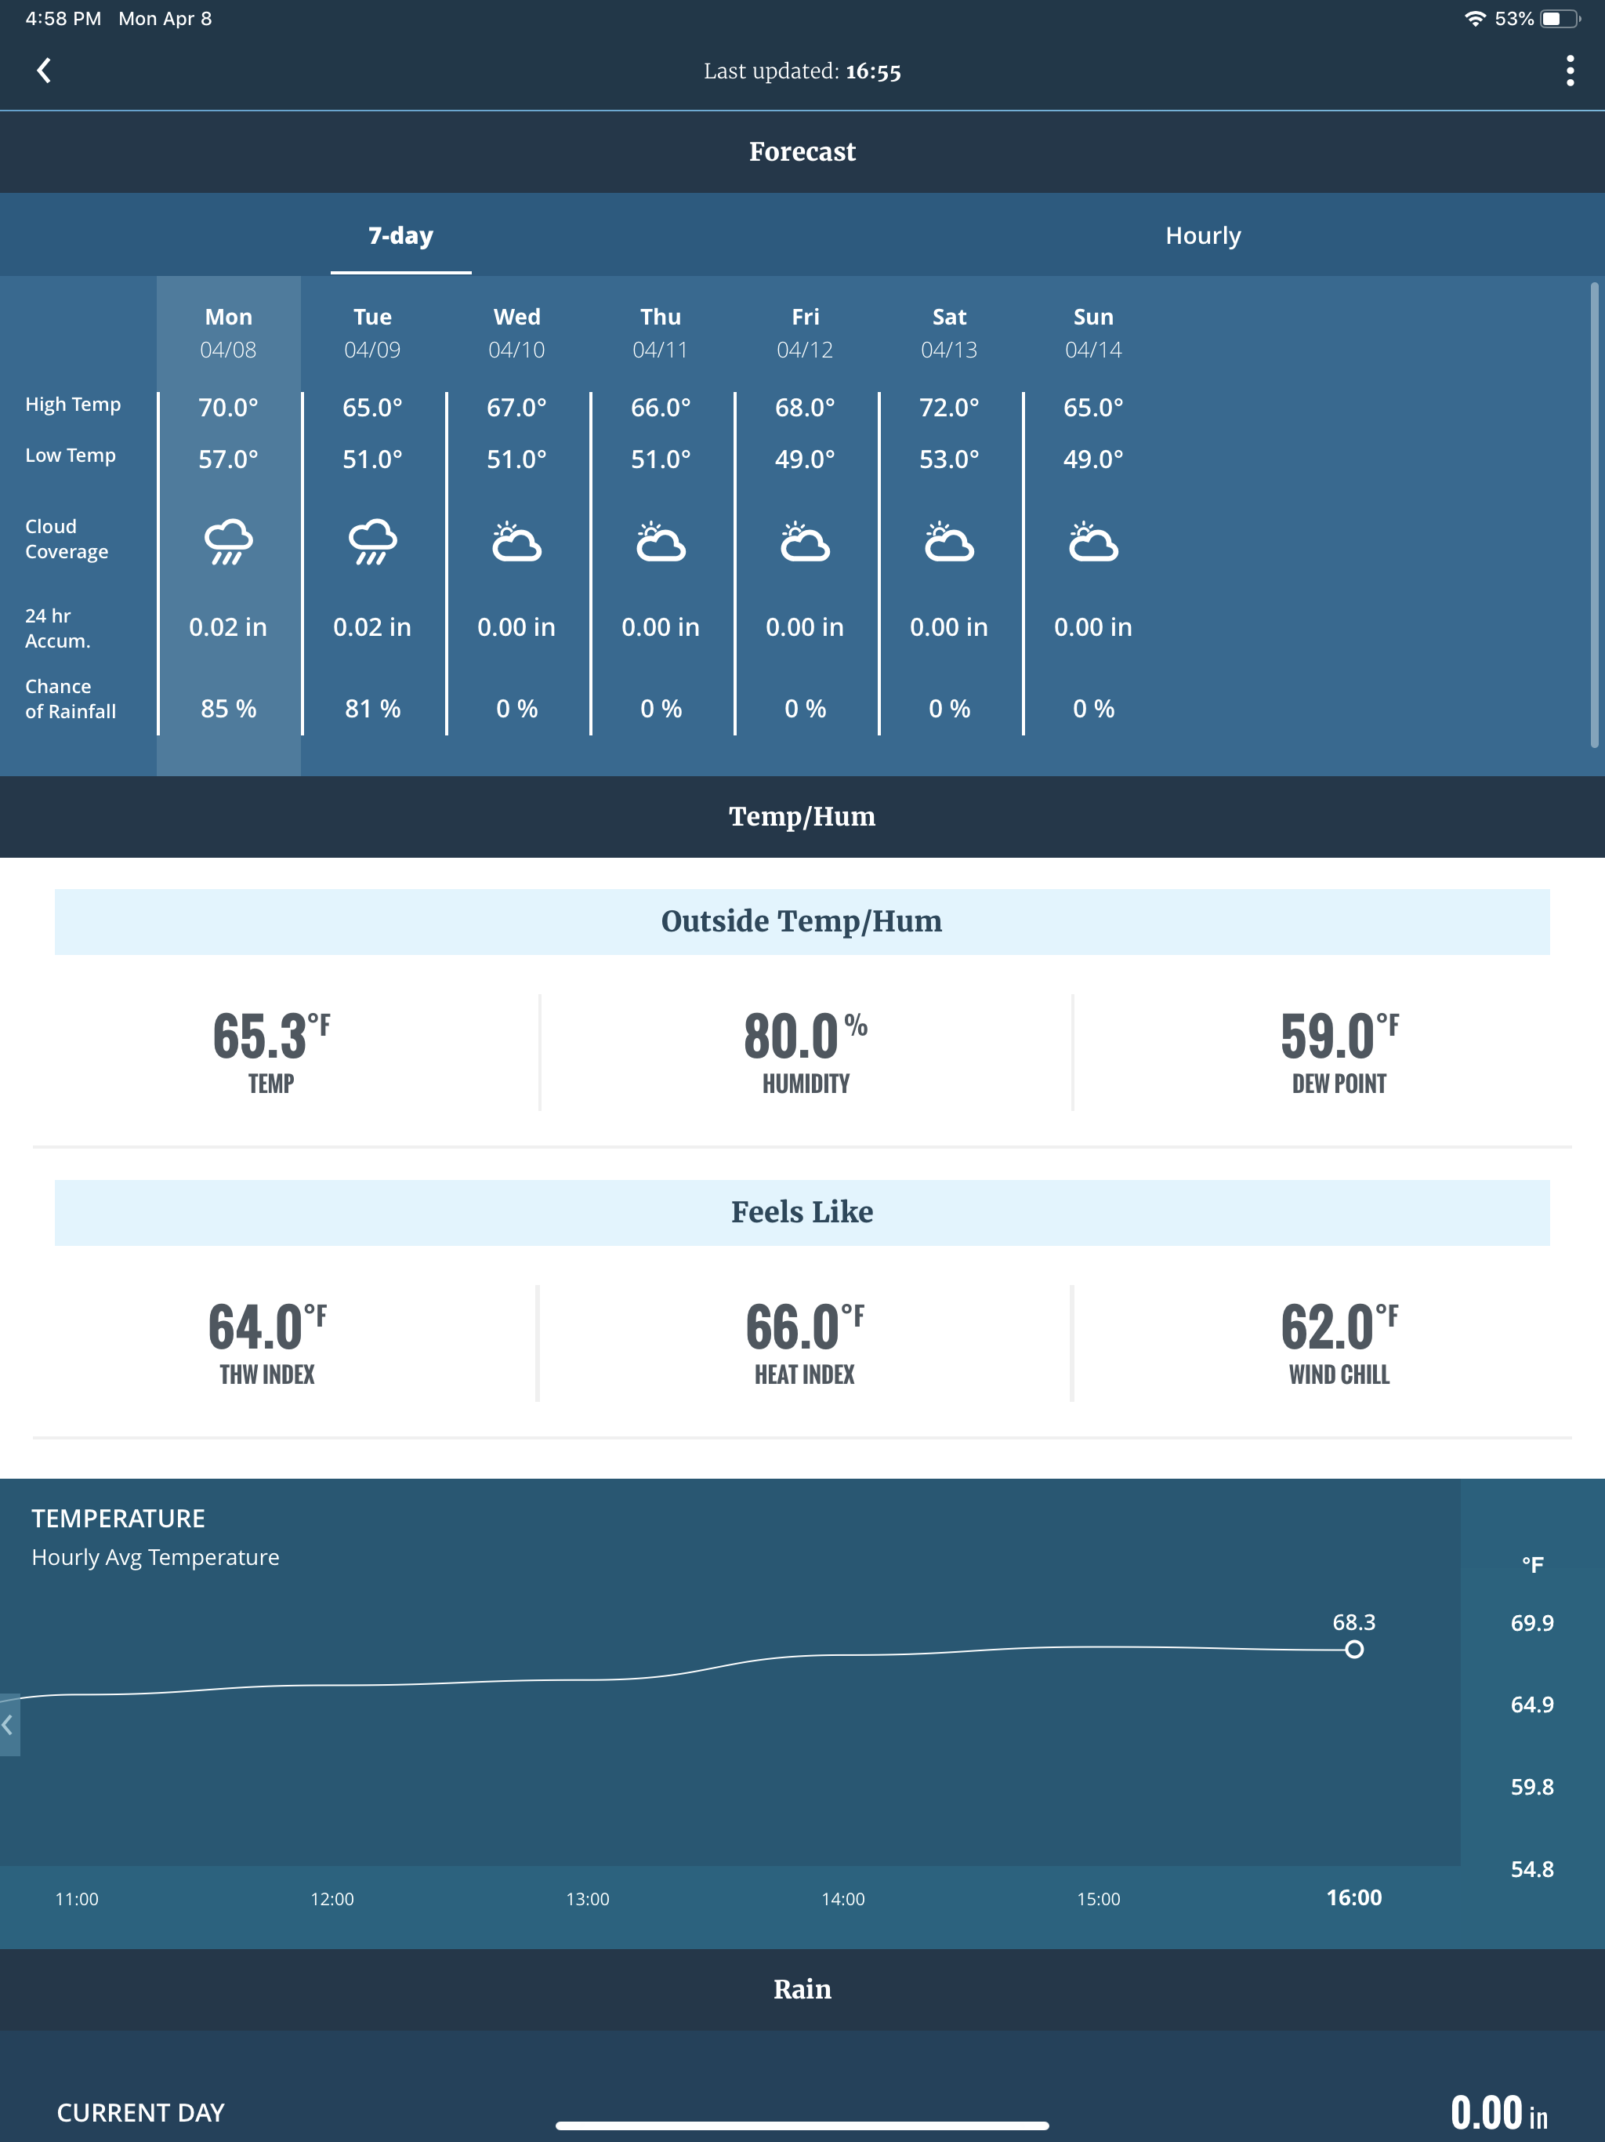Tap Wednesday's partly cloudy icon
The image size is (1605, 2142).
516,543
